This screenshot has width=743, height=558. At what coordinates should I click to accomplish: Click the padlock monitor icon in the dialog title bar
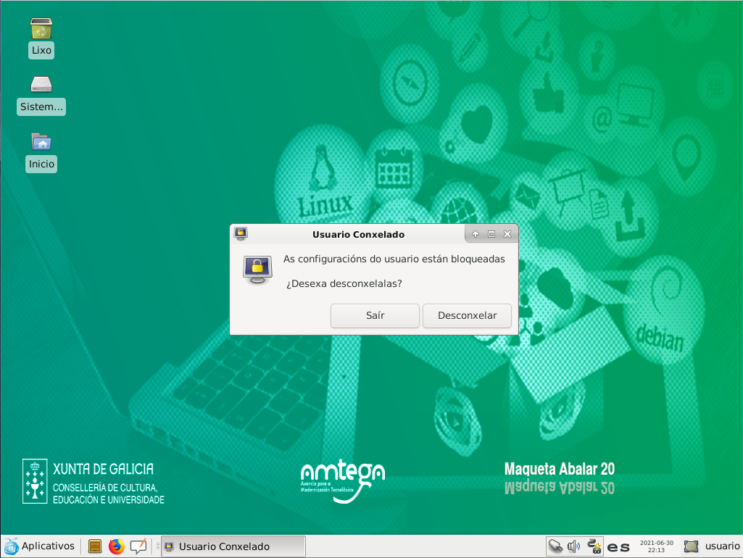point(241,234)
